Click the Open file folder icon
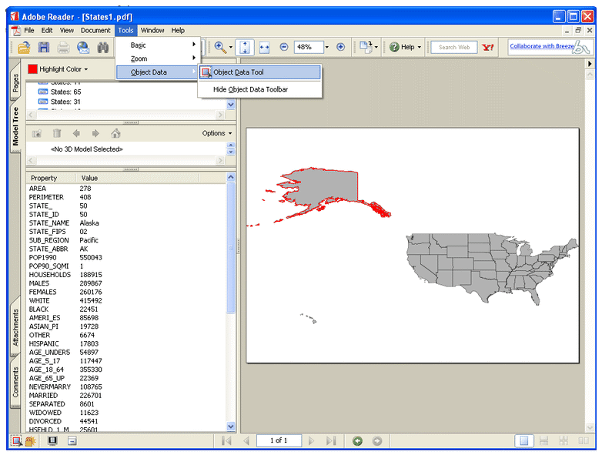The image size is (602, 455). [x=24, y=47]
